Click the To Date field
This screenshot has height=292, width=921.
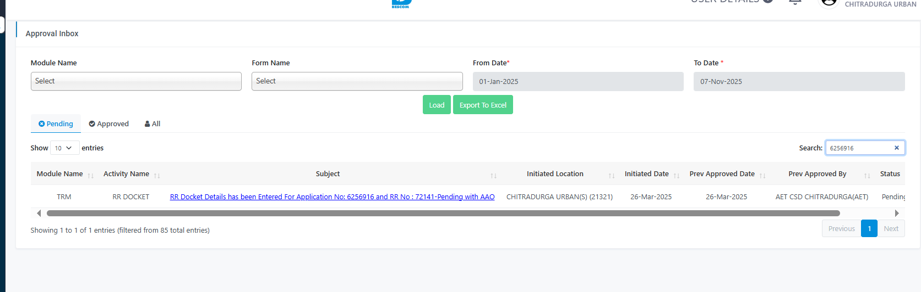799,81
